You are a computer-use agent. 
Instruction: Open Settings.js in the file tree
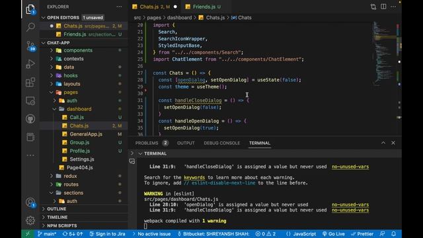click(x=84, y=159)
